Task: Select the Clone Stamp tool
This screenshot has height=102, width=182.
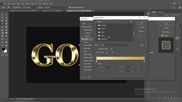Action: click(x=6, y=27)
